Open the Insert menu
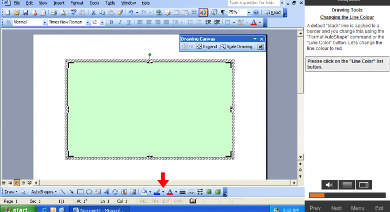 coord(59,3)
